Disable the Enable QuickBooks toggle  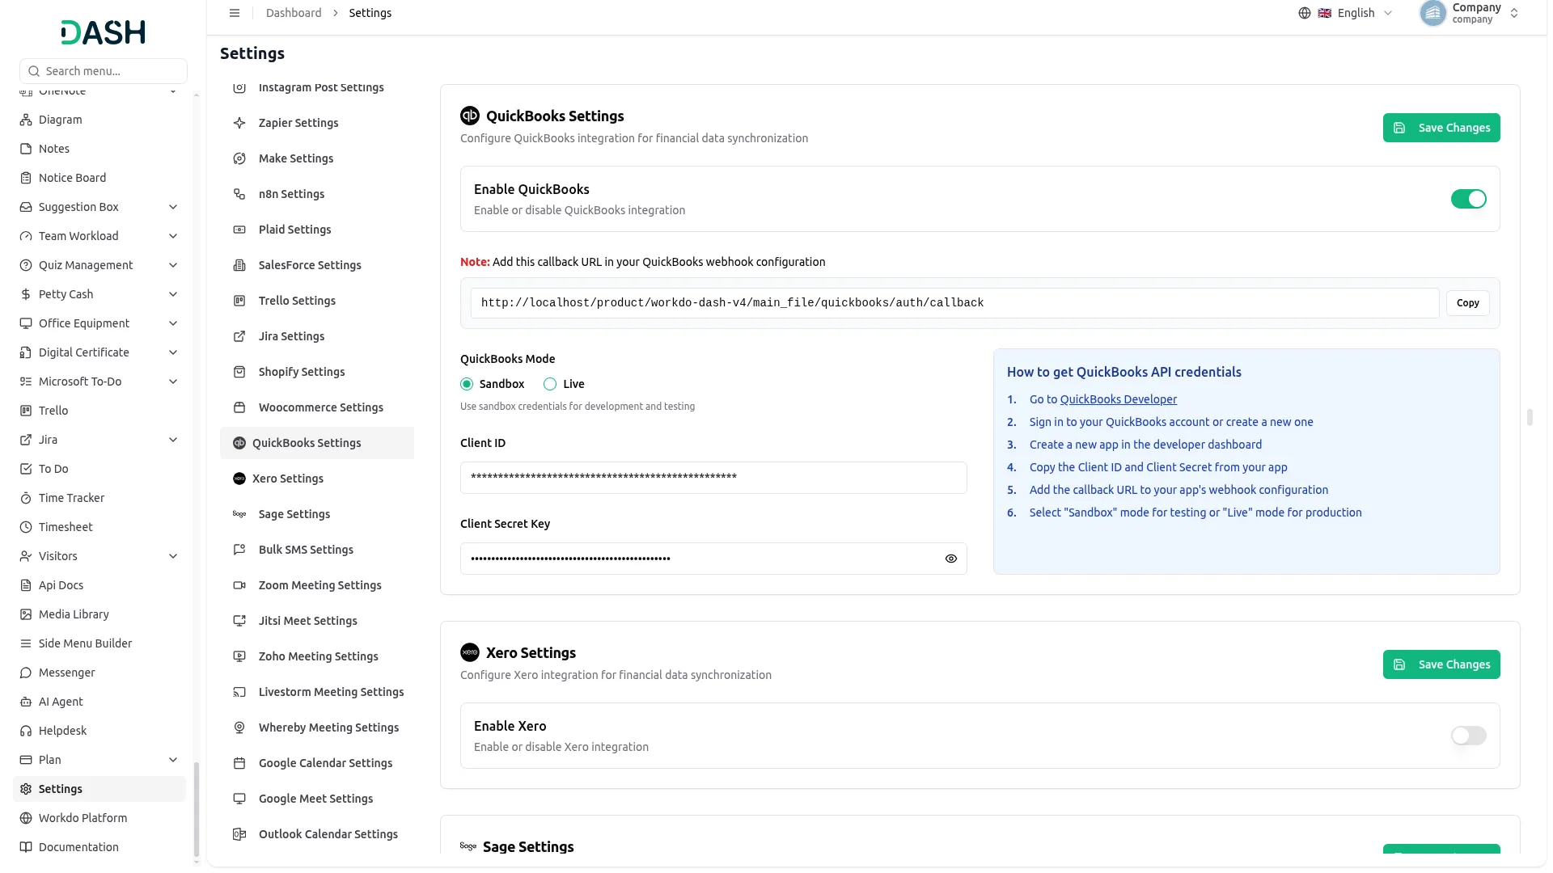pos(1469,199)
